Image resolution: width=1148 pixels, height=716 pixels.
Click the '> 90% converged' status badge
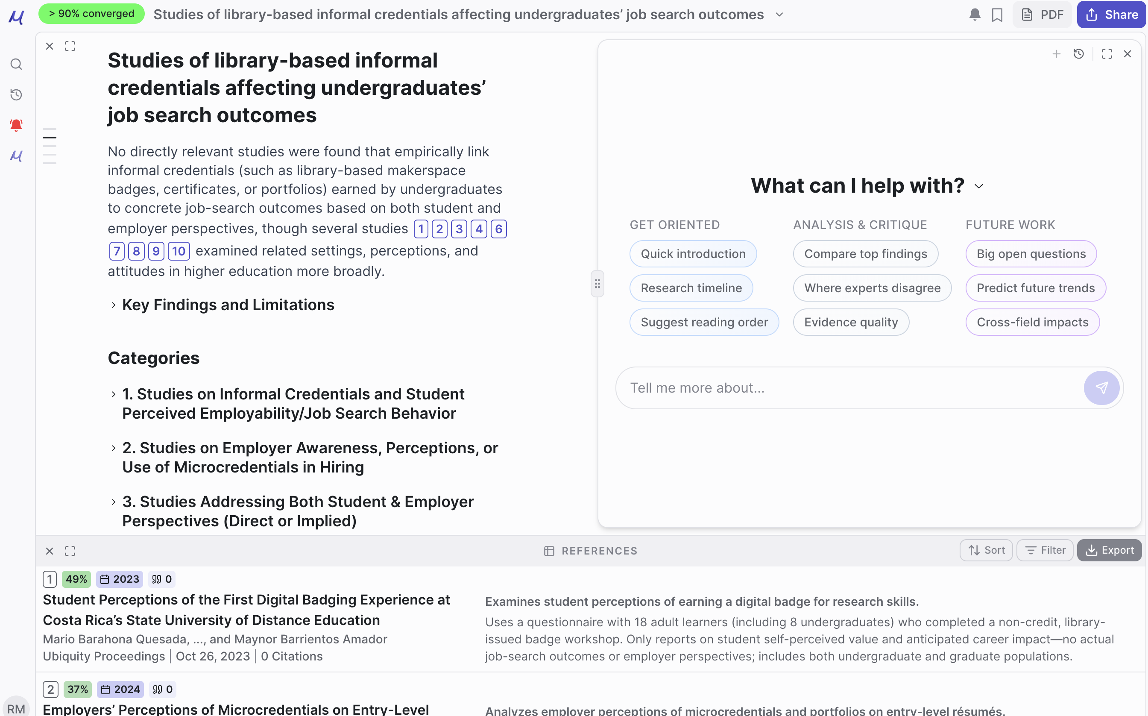click(x=91, y=14)
